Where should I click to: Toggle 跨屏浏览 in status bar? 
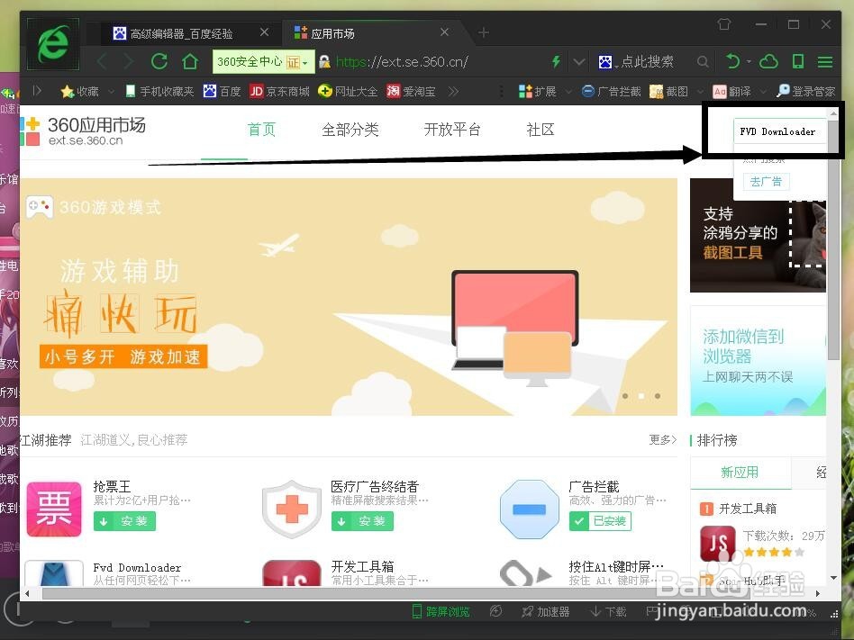coord(441,612)
